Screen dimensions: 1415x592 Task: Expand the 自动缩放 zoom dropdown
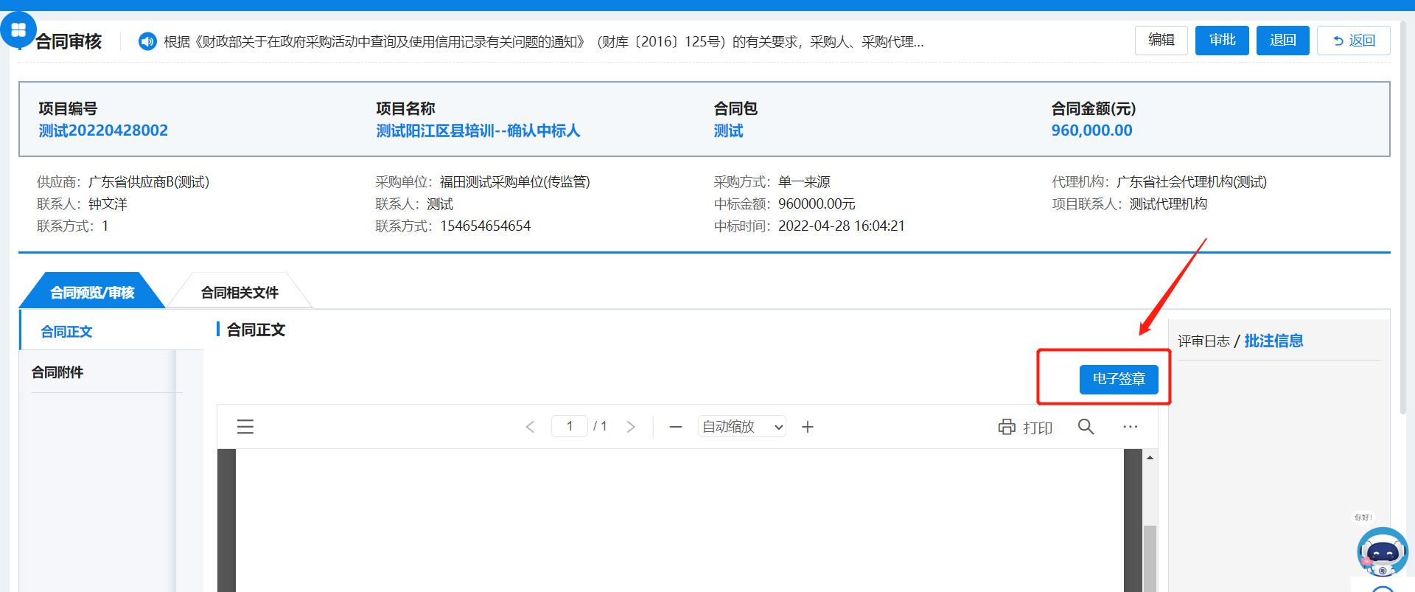click(x=741, y=427)
